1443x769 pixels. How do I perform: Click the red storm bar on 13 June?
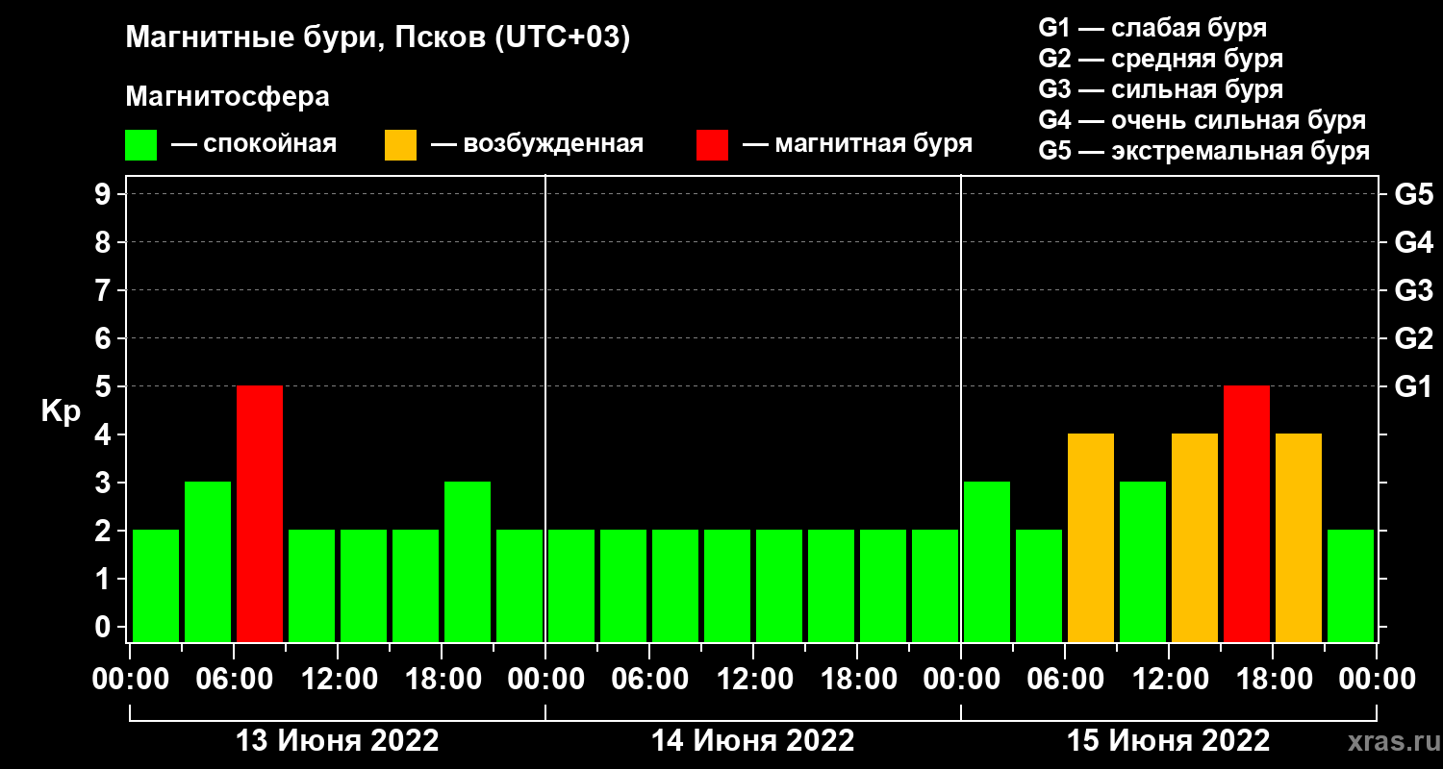click(x=260, y=513)
